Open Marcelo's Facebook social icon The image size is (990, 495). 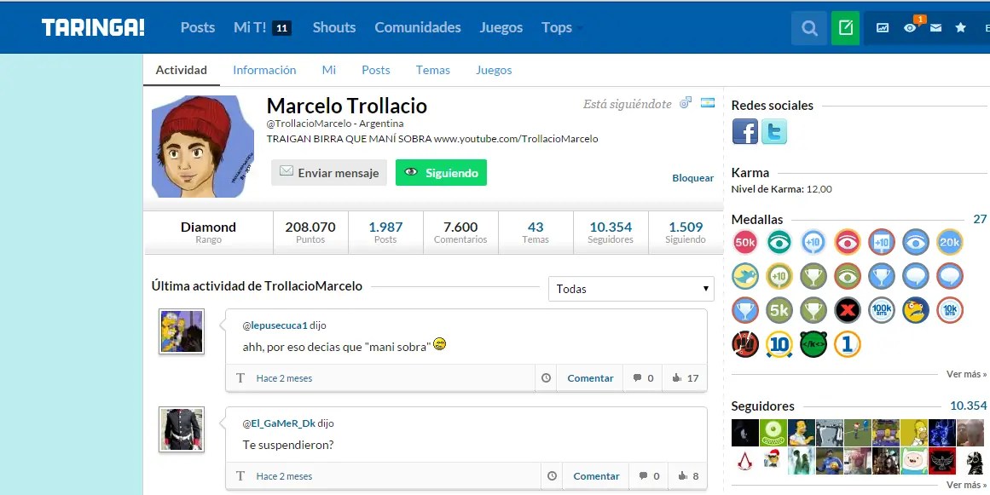(x=745, y=132)
